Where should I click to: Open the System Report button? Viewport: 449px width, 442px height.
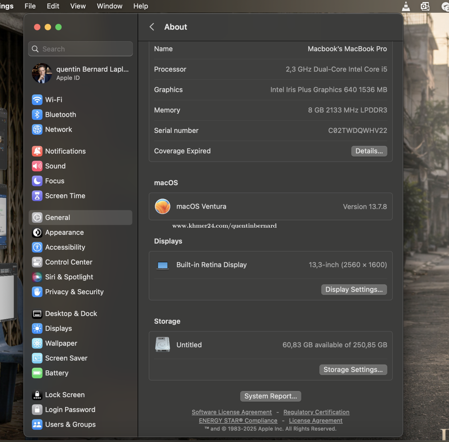click(271, 396)
